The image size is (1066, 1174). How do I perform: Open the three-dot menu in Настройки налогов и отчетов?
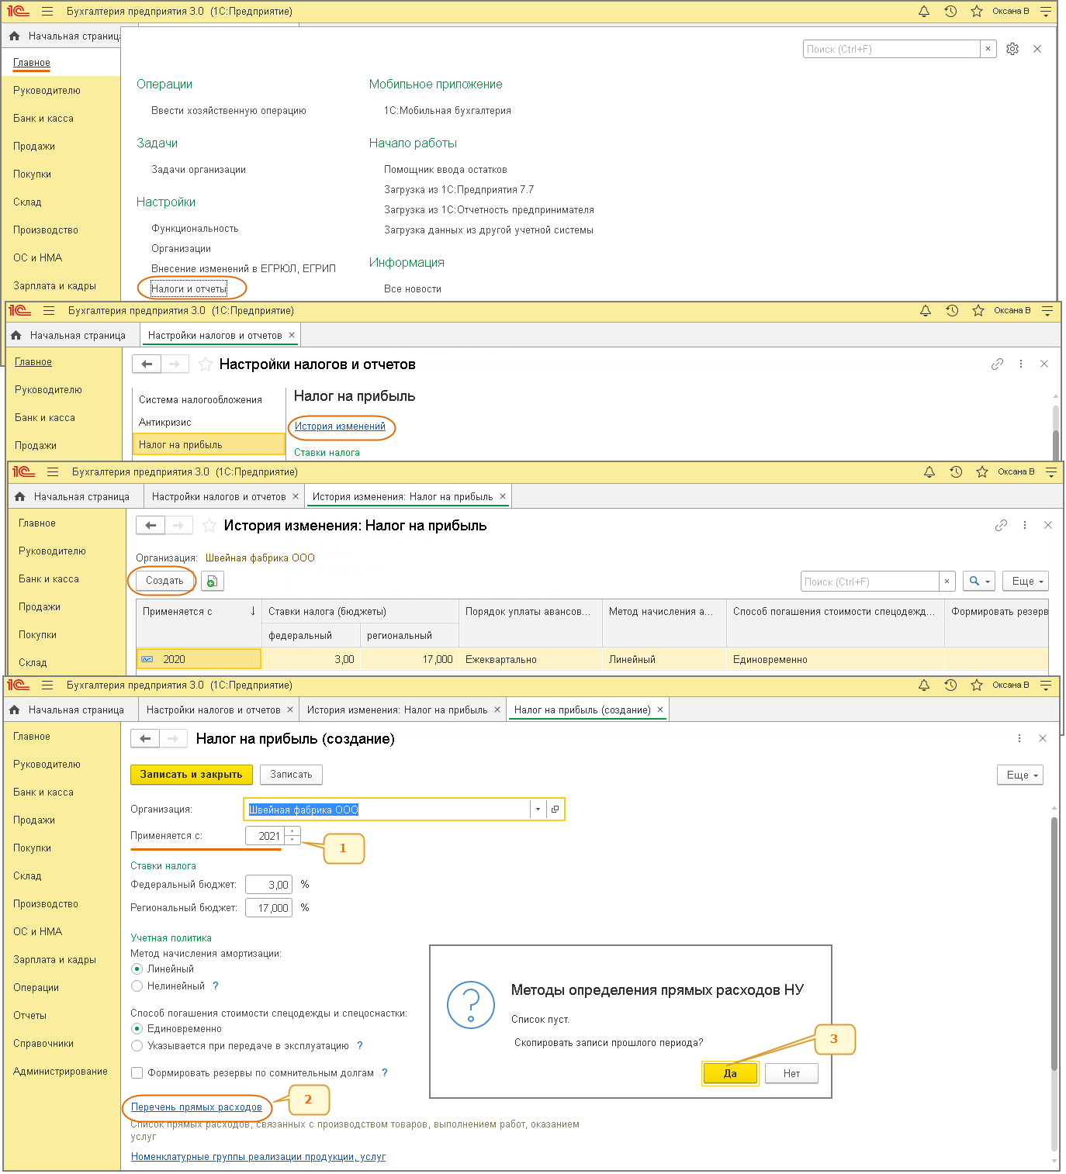1021,364
